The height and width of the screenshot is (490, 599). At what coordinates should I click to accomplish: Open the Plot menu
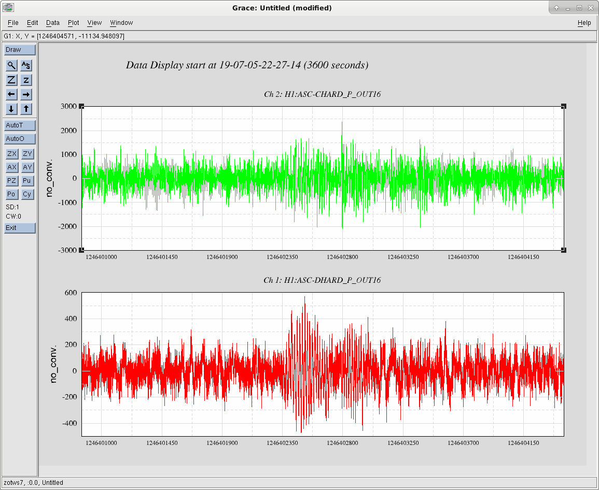pos(73,22)
